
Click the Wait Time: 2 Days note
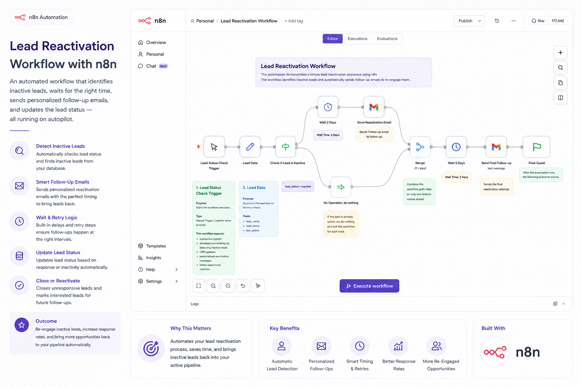pos(328,135)
